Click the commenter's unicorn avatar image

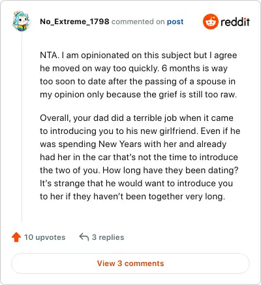click(x=21, y=22)
